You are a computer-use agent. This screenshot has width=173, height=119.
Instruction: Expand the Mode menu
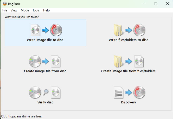coord(25,10)
